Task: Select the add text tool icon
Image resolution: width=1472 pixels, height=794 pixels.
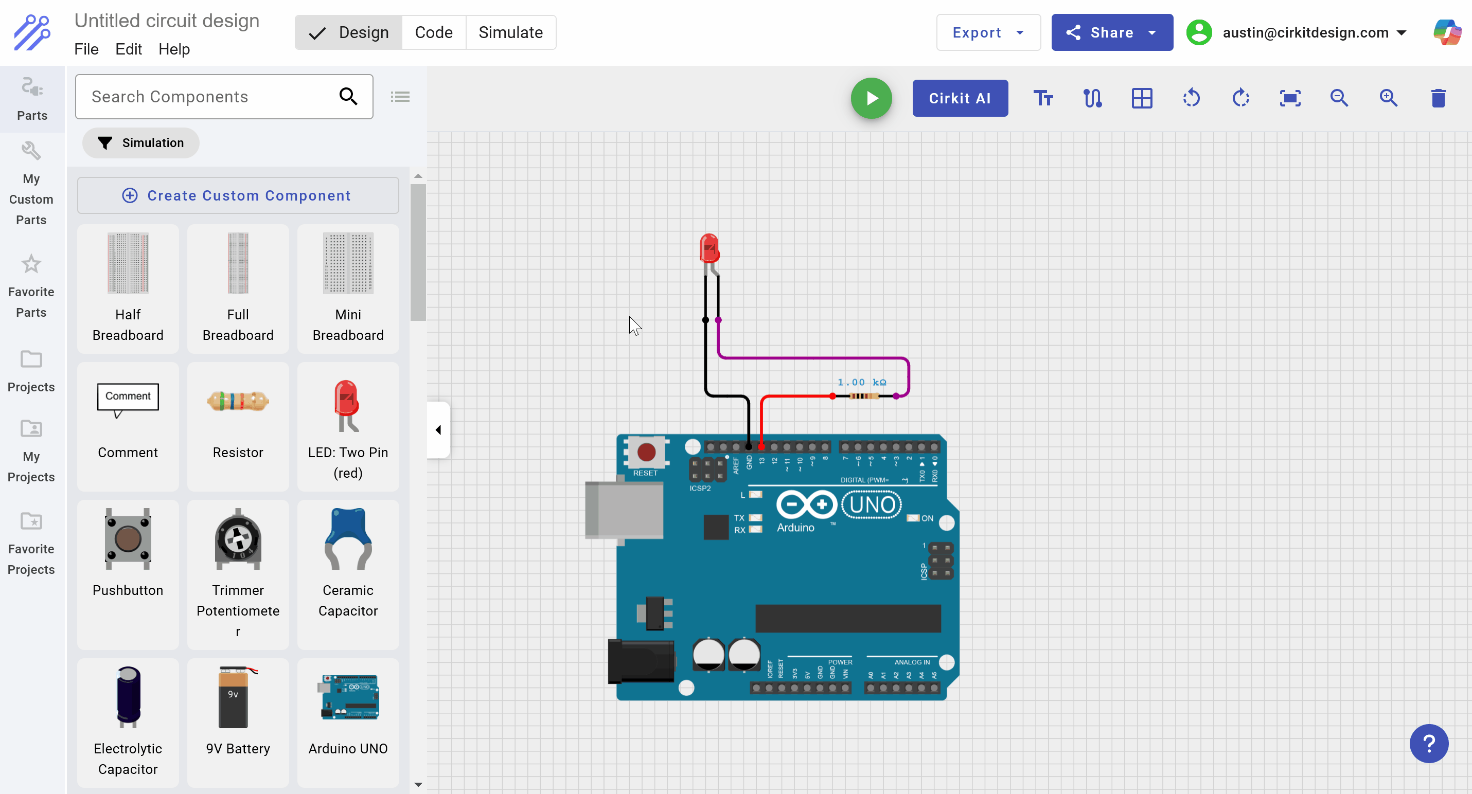Action: click(x=1043, y=98)
